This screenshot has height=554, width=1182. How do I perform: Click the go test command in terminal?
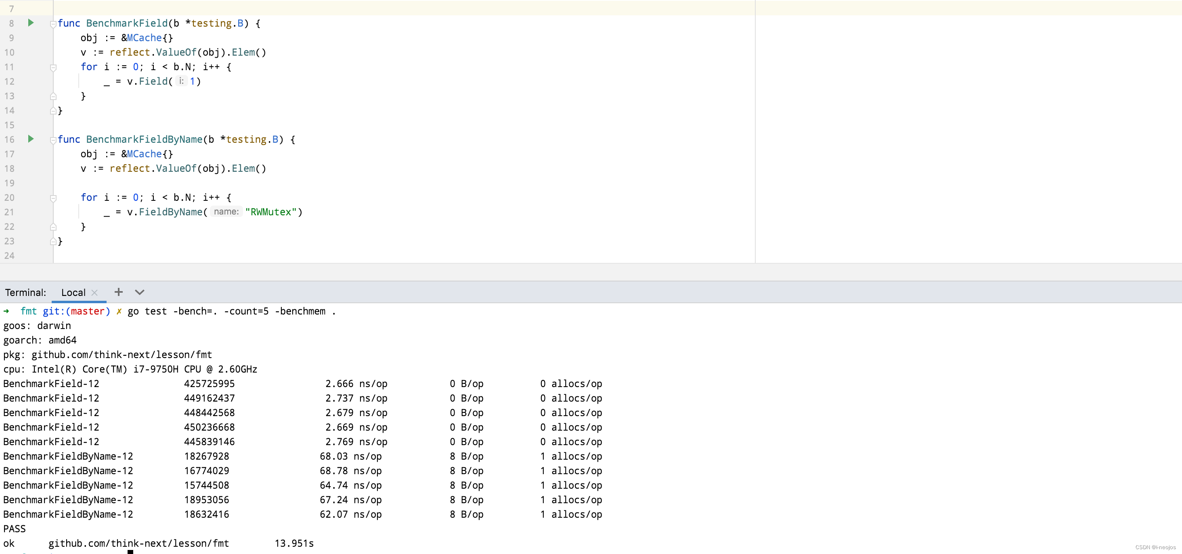click(232, 311)
